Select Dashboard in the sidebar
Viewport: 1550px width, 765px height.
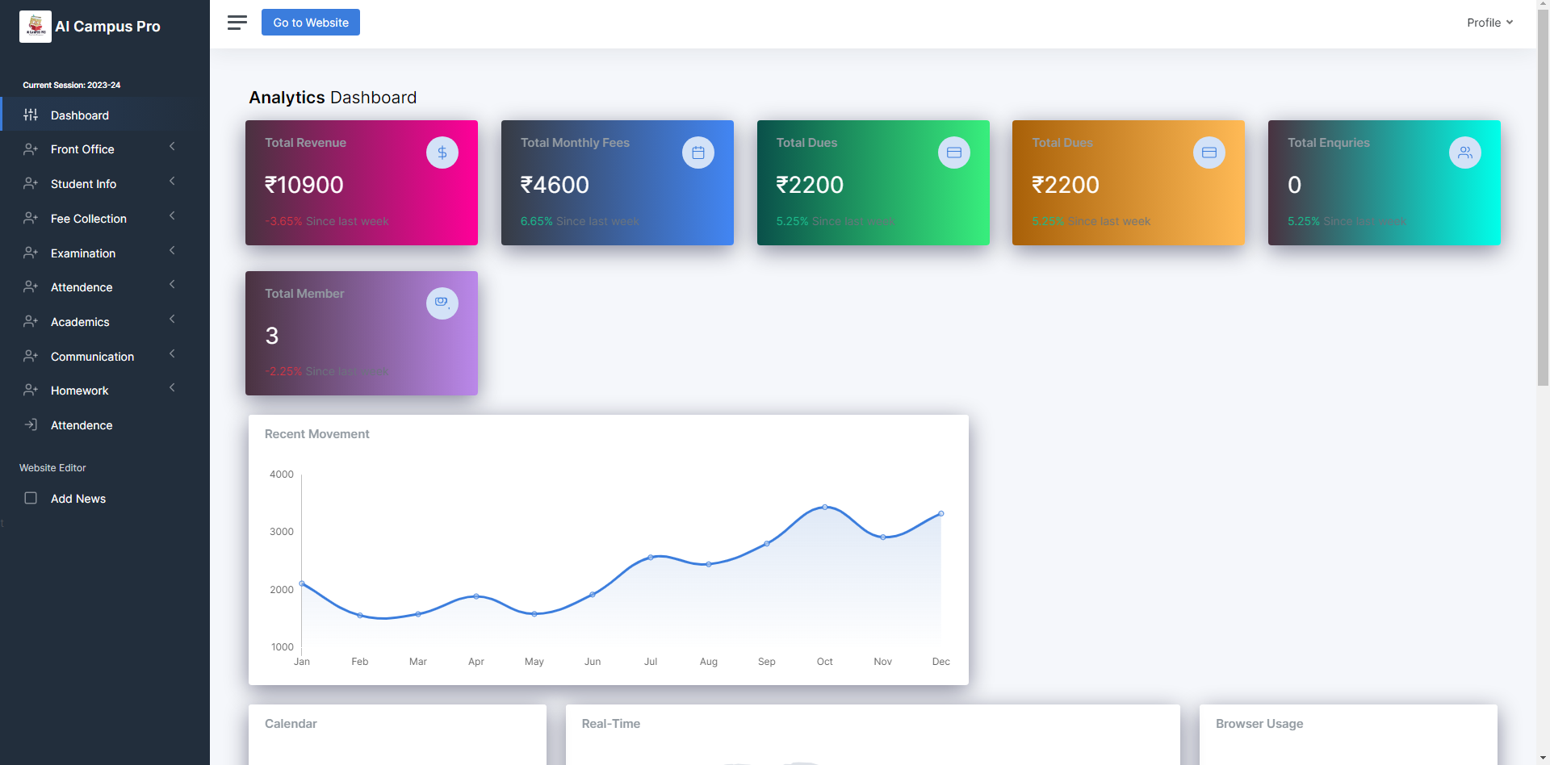[x=79, y=115]
